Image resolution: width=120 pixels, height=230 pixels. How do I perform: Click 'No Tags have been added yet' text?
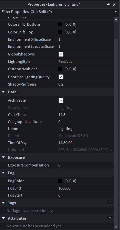coord(31,211)
